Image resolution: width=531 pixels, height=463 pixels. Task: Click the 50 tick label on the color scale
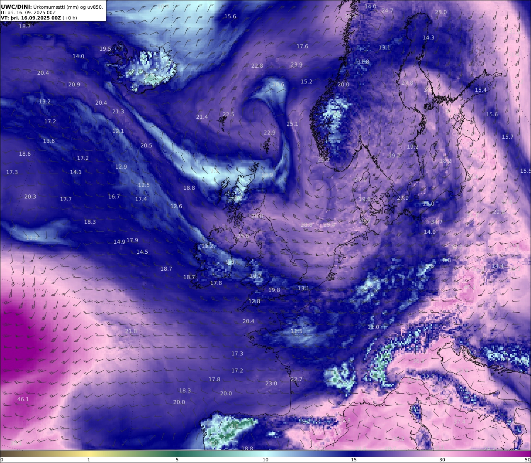[528, 460]
